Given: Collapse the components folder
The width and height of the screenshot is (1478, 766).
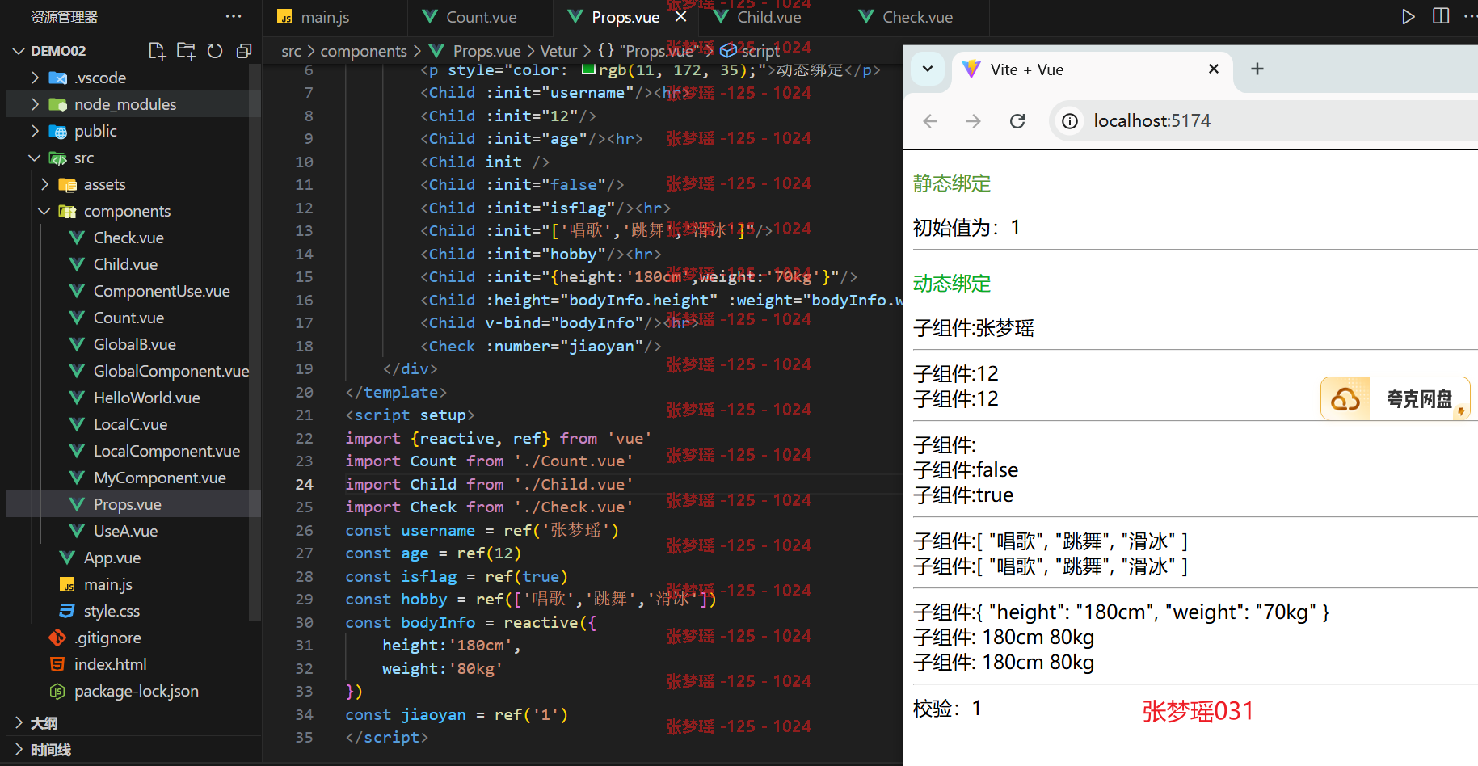Looking at the screenshot, I should click(x=44, y=211).
